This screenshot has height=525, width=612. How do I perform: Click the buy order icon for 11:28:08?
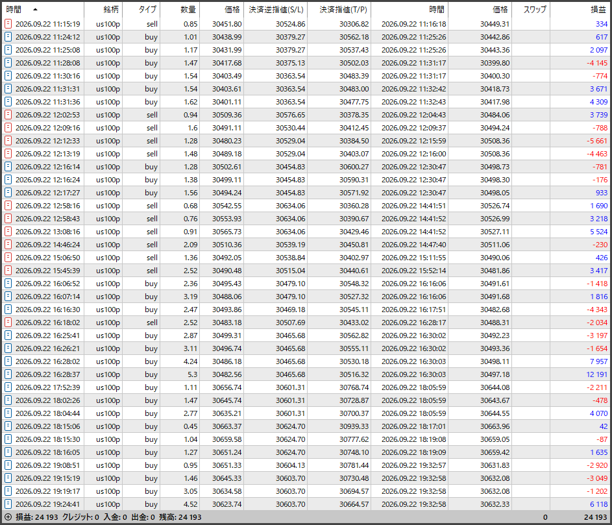point(8,63)
